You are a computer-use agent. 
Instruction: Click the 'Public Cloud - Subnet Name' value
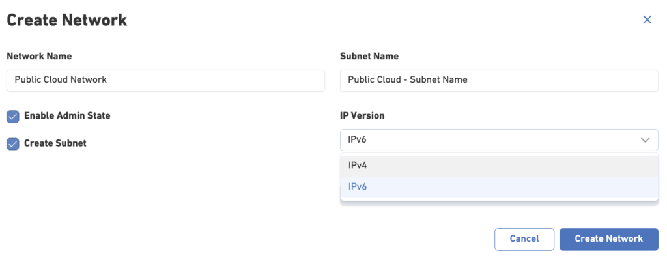click(x=408, y=79)
